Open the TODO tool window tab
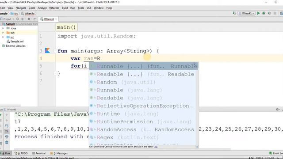283x159 pixels. (x=21, y=153)
